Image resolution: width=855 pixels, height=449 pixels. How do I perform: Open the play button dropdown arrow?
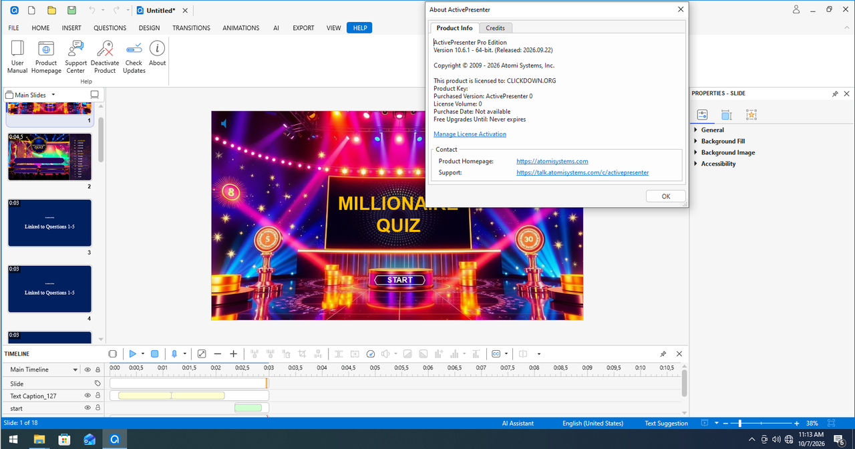[142, 353]
